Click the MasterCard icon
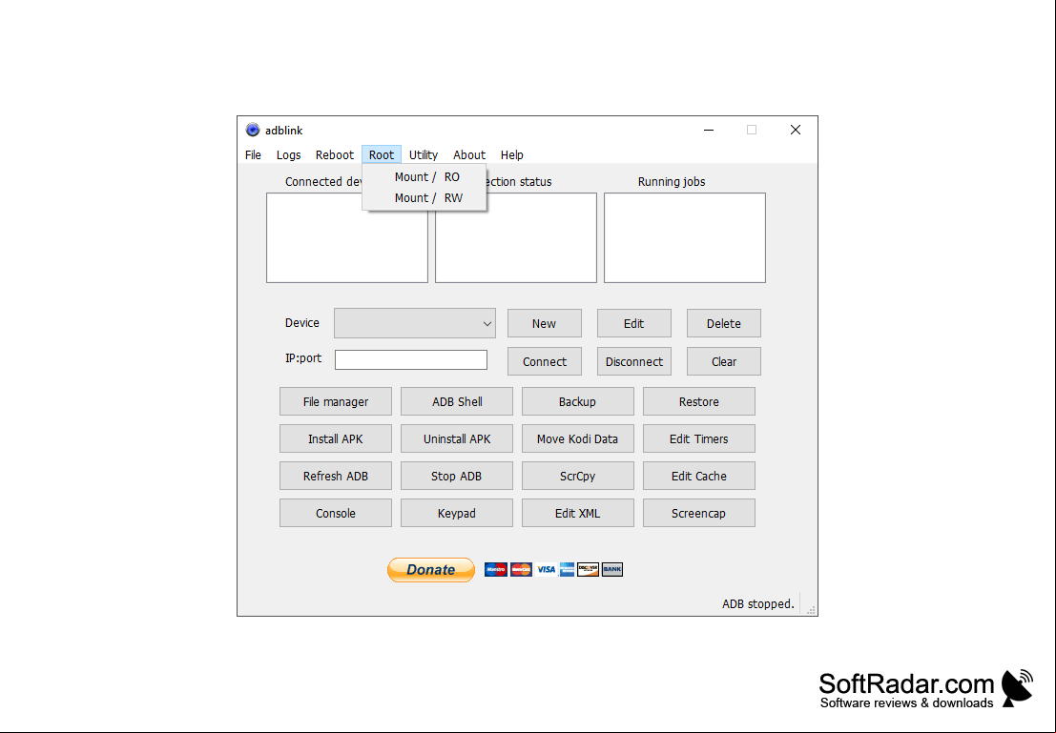The width and height of the screenshot is (1056, 733). tap(521, 569)
